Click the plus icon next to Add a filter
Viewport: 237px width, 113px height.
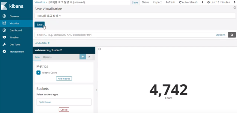point(49,43)
